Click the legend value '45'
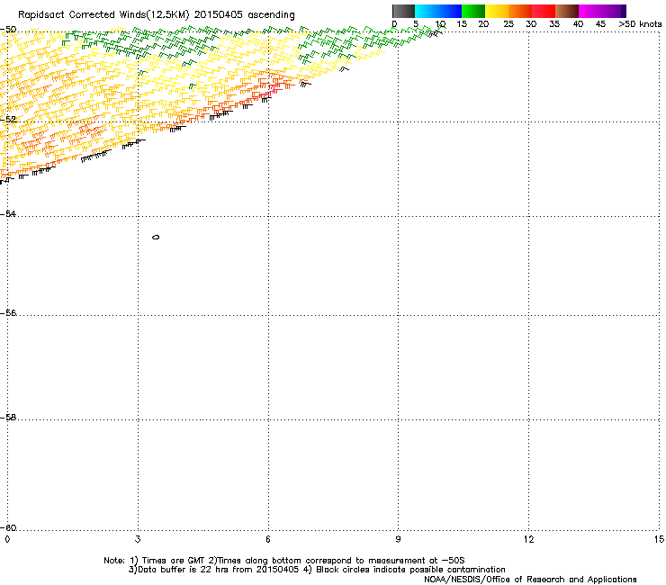Screen dimensions: 666x585 pos(600,24)
